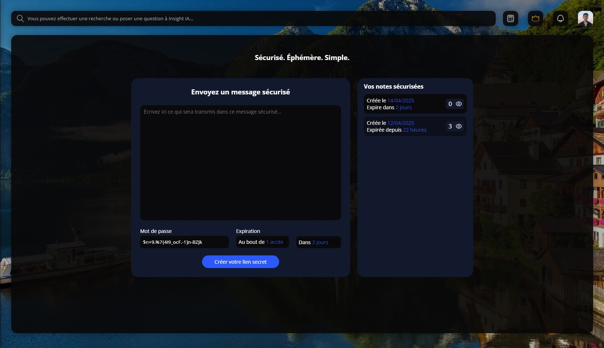Open notifications with the bell icon

pyautogui.click(x=560, y=18)
